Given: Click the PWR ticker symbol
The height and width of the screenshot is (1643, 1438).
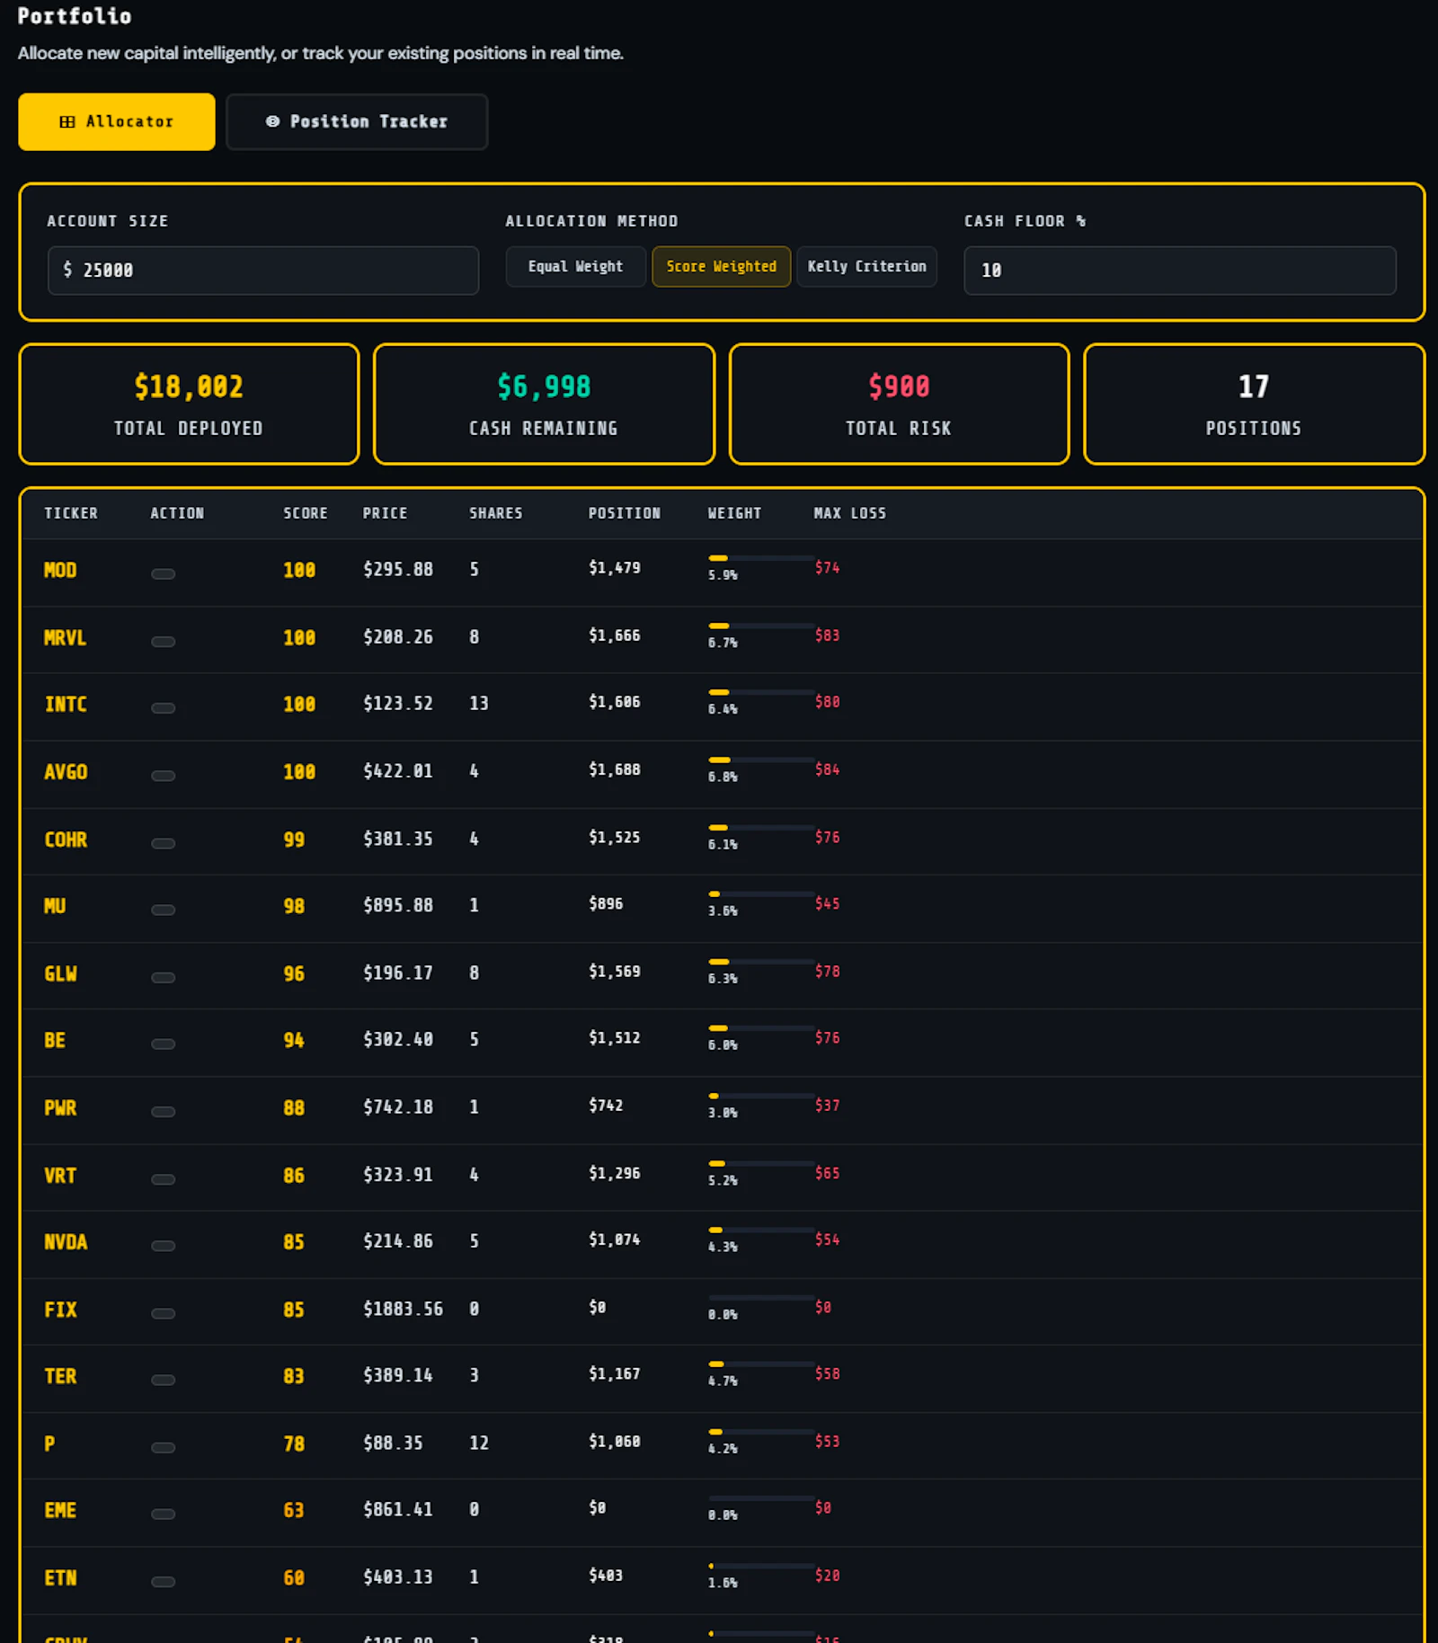Looking at the screenshot, I should pos(60,1108).
